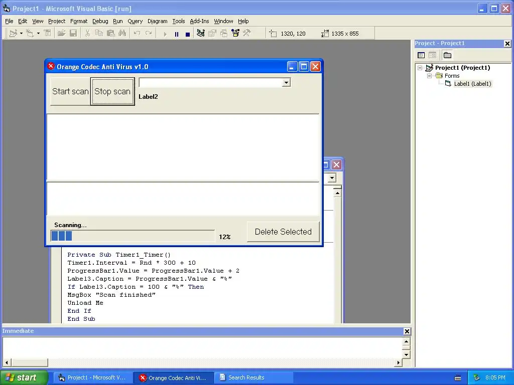This screenshot has width=514, height=385.
Task: Click the 12% progress label
Action: (x=225, y=237)
